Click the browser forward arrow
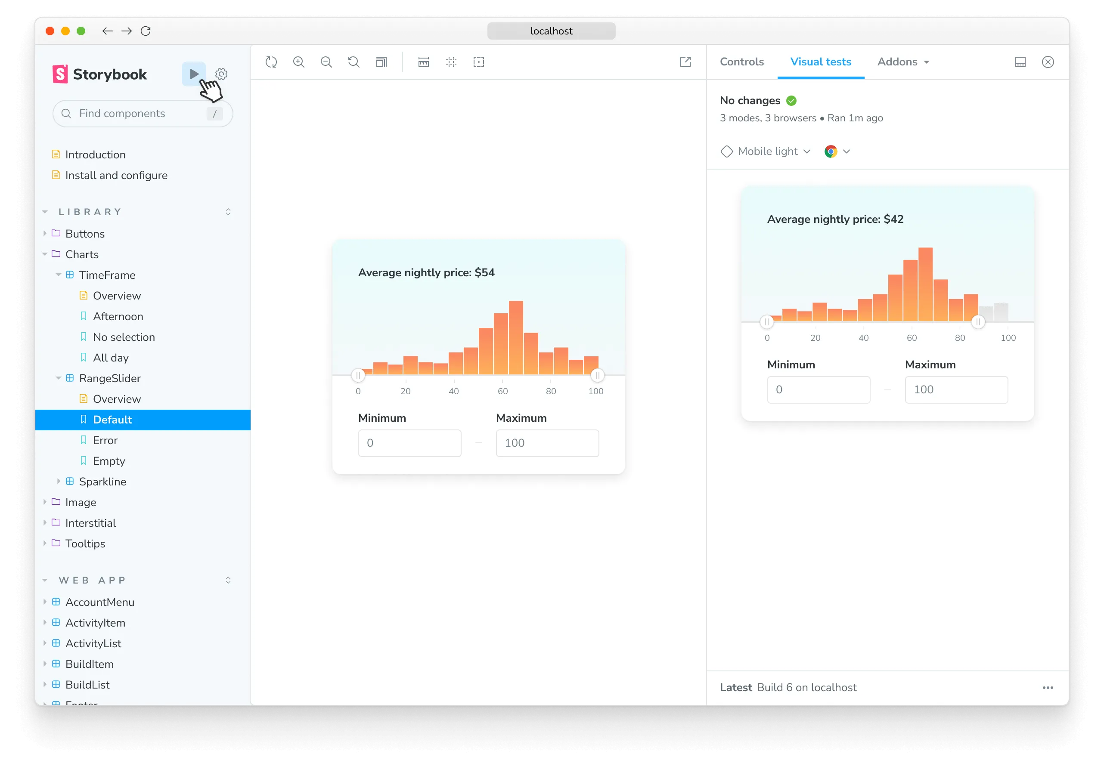 tap(126, 31)
